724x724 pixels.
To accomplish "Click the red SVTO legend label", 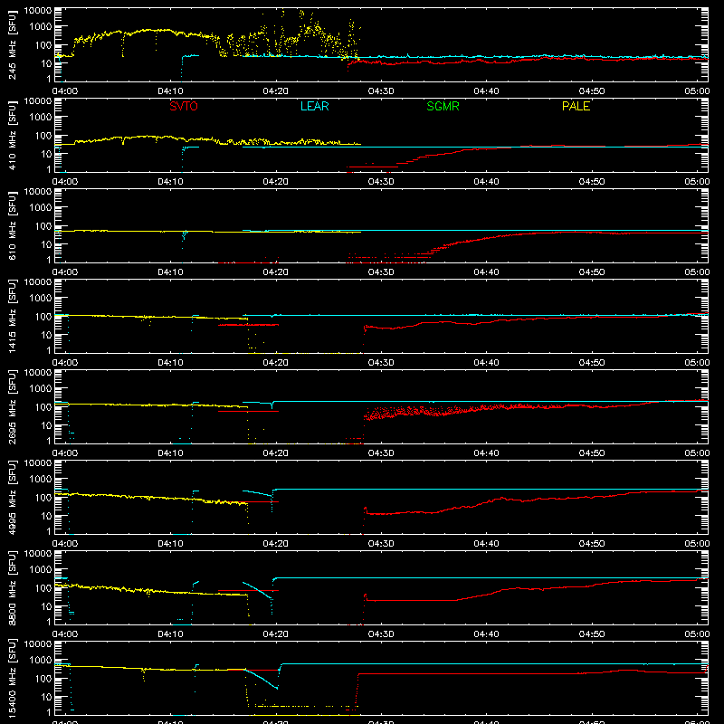I will [x=184, y=106].
